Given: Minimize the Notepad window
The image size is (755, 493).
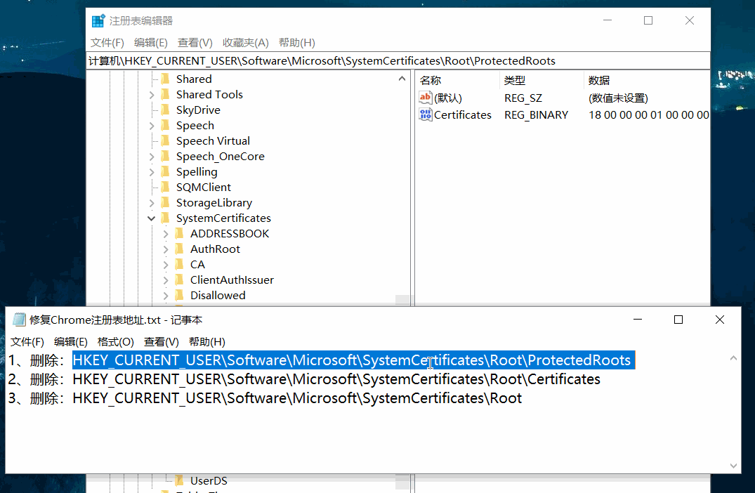Looking at the screenshot, I should tap(638, 320).
